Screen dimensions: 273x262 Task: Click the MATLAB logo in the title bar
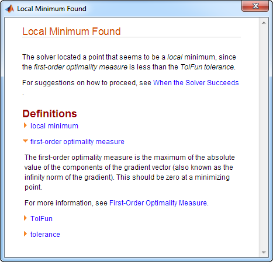pyautogui.click(x=9, y=9)
